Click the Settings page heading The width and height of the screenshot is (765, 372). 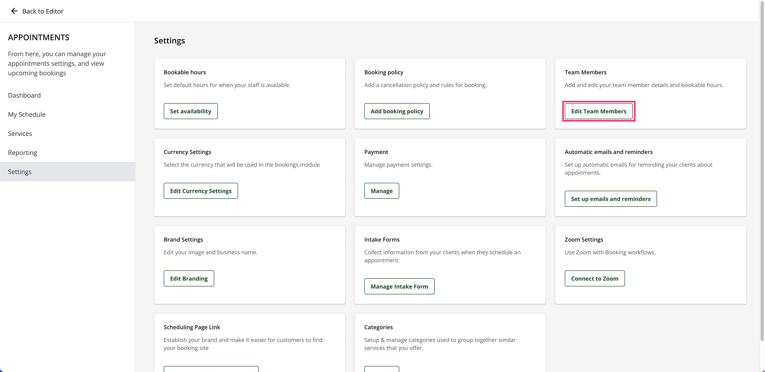click(x=169, y=41)
